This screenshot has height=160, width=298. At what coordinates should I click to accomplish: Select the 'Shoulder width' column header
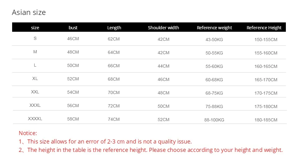163,28
